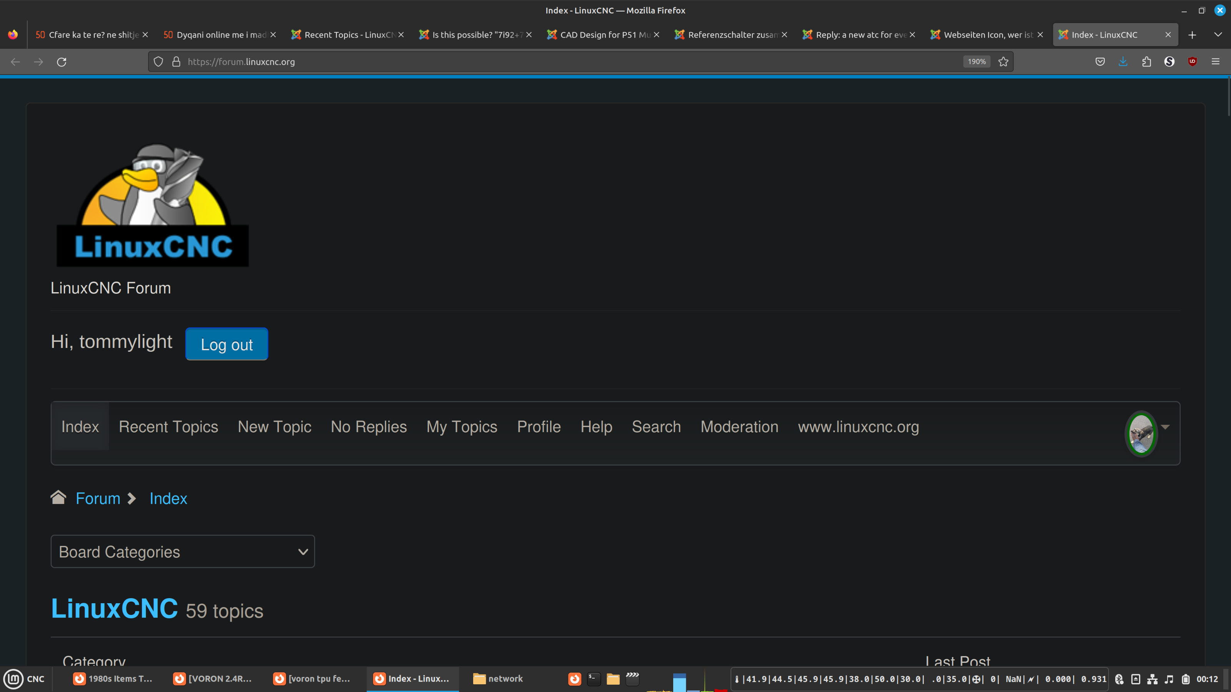This screenshot has height=692, width=1231.
Task: Click the forward navigation arrow
Action: (38, 62)
